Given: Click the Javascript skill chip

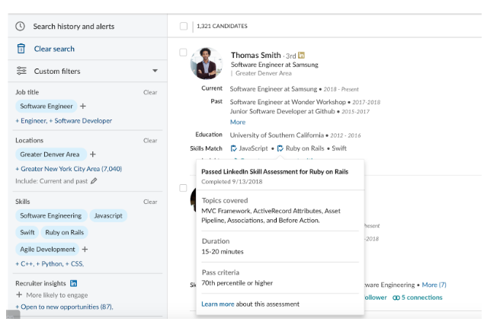Looking at the screenshot, I should click(x=108, y=215).
